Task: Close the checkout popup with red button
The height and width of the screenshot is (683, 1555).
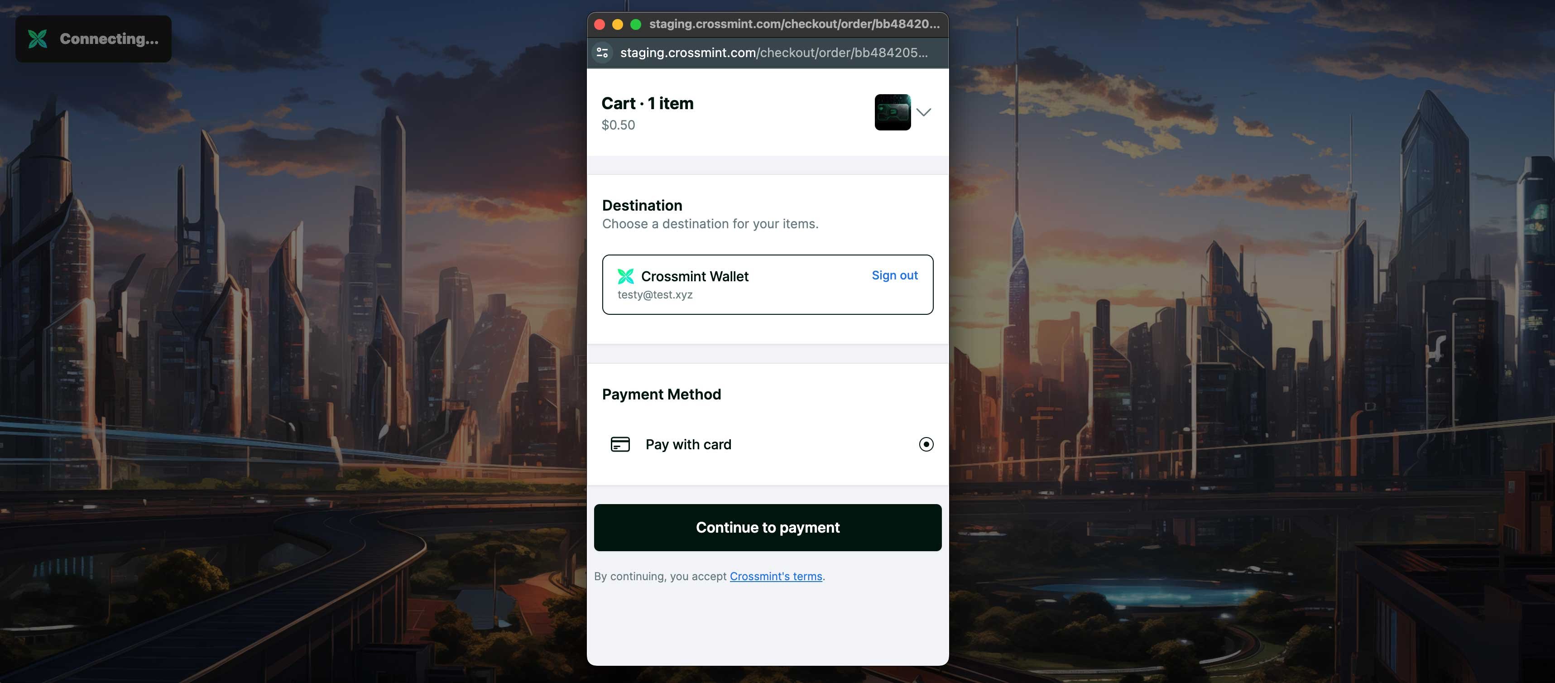Action: coord(600,24)
